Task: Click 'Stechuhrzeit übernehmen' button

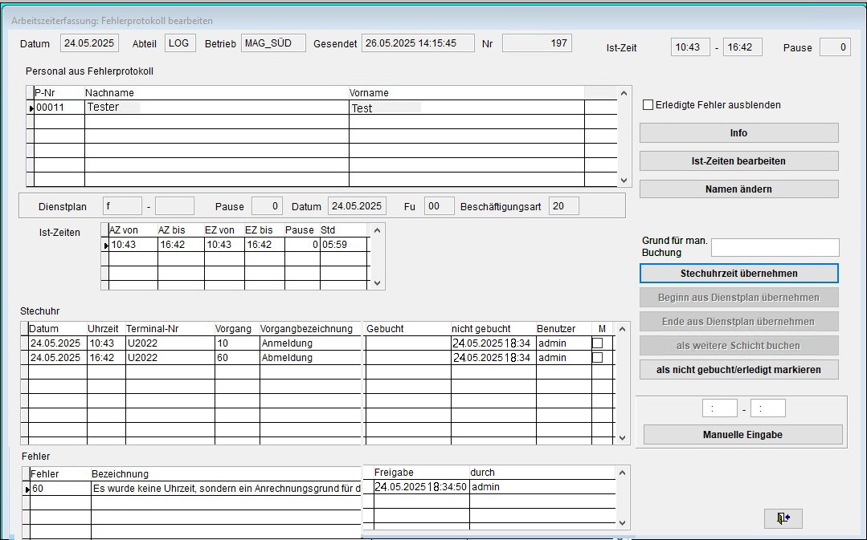Action: click(x=738, y=274)
